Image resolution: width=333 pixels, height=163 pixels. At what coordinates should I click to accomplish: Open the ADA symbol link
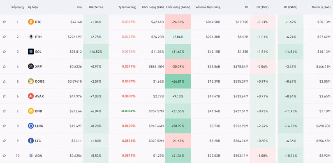tap(39, 156)
